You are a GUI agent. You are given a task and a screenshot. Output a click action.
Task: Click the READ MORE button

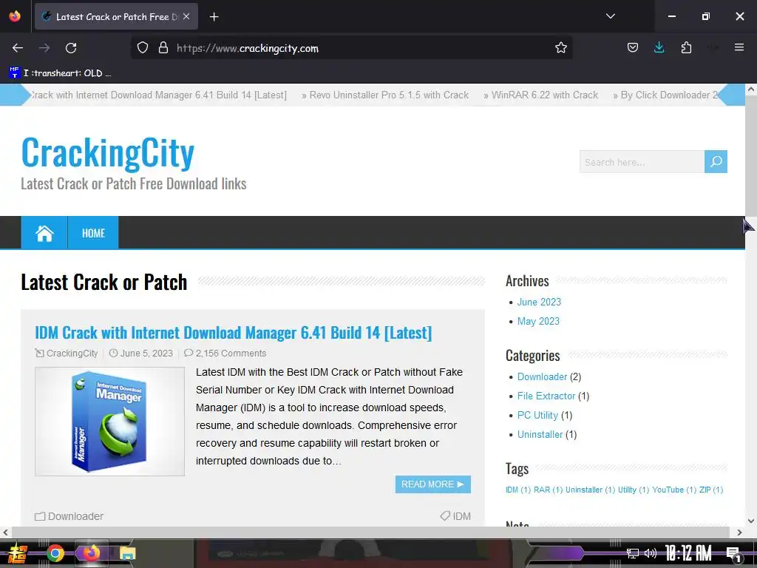pyautogui.click(x=432, y=484)
